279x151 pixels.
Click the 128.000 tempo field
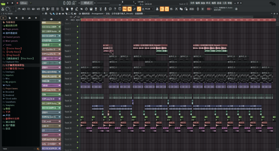click(24, 3)
